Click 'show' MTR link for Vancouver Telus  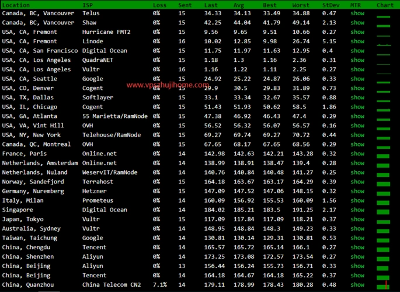tap(357, 13)
